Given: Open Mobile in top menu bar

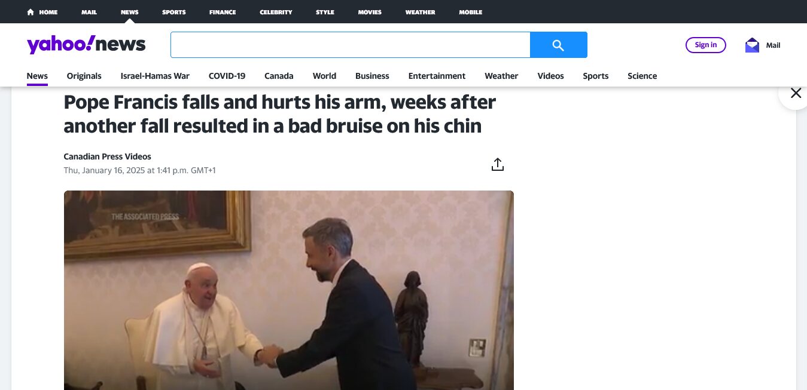Looking at the screenshot, I should [x=470, y=12].
